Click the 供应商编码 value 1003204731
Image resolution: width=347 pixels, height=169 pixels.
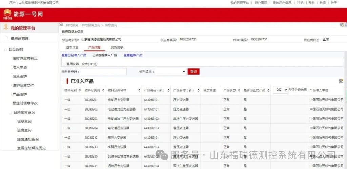(188, 39)
